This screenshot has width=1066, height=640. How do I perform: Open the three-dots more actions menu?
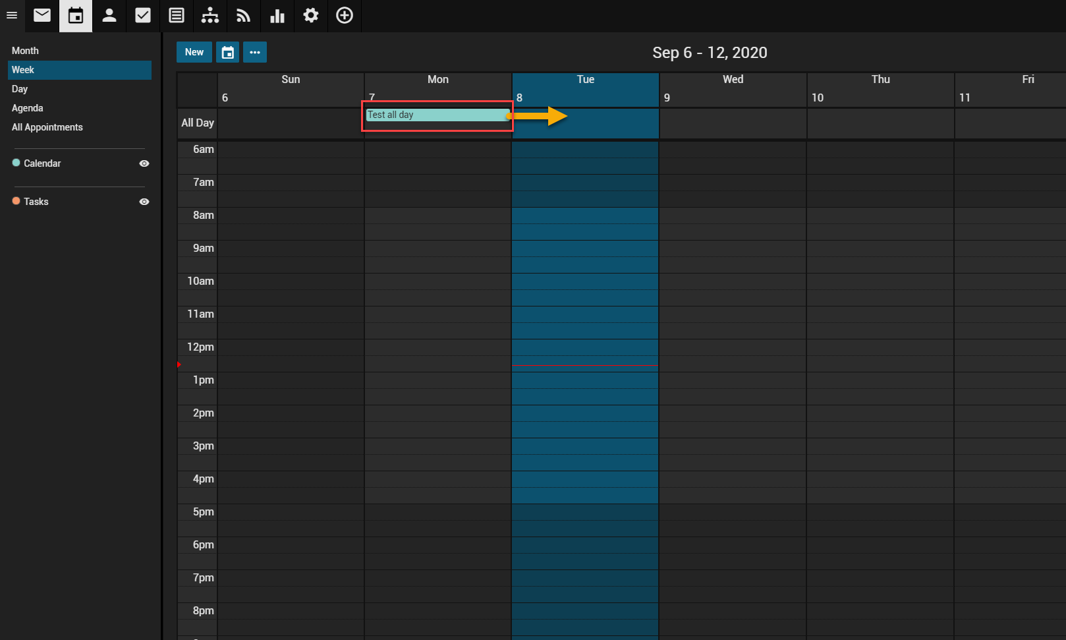coord(255,52)
